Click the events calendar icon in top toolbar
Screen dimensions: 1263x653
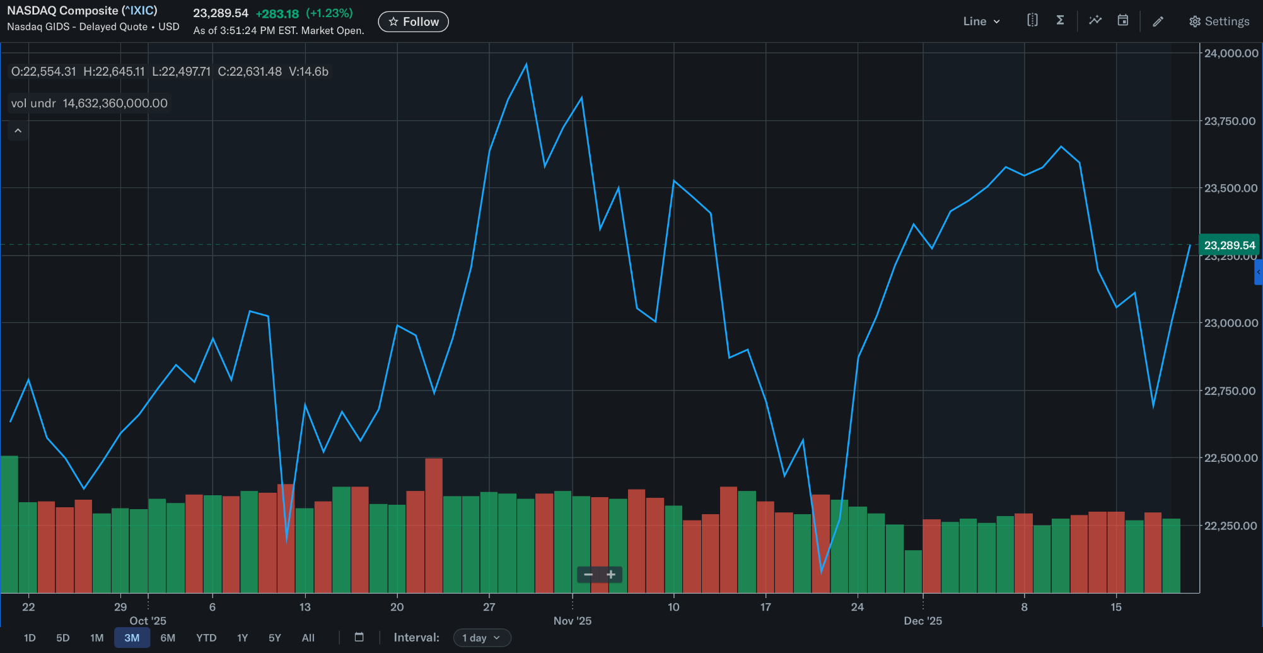[x=1123, y=21]
